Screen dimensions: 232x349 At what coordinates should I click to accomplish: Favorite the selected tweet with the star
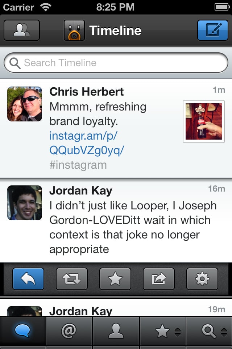pos(115,279)
